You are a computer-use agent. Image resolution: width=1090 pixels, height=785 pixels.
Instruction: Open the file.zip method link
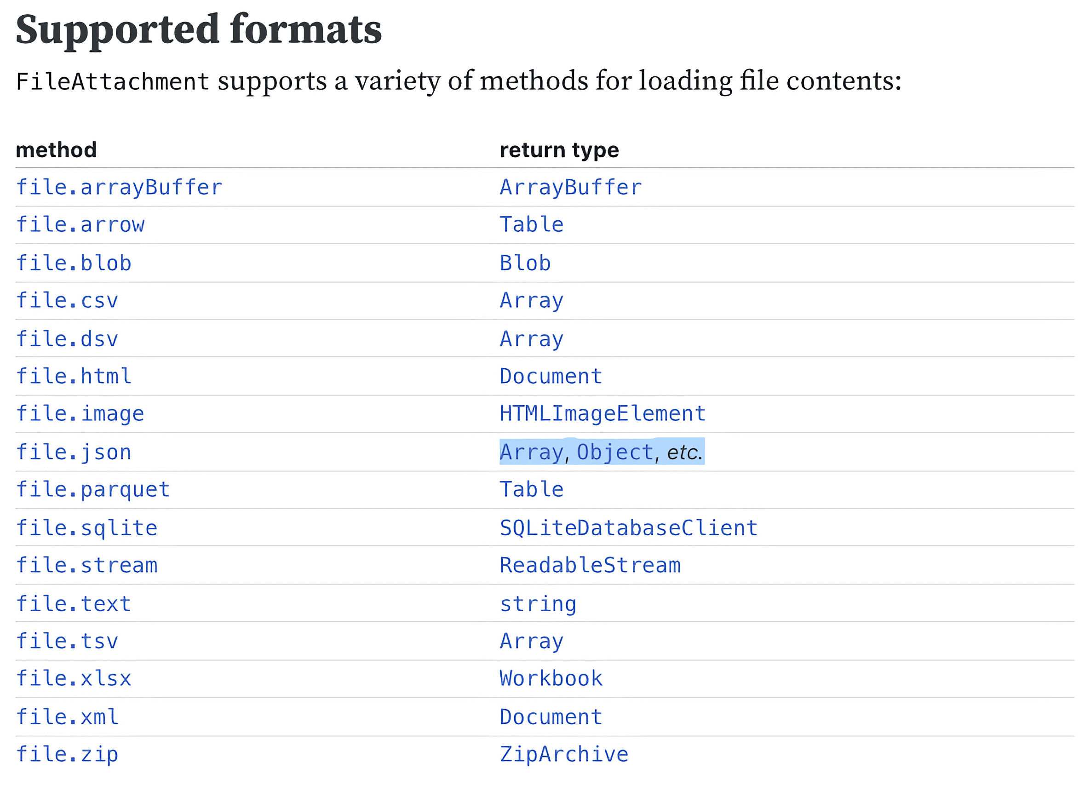pos(67,754)
